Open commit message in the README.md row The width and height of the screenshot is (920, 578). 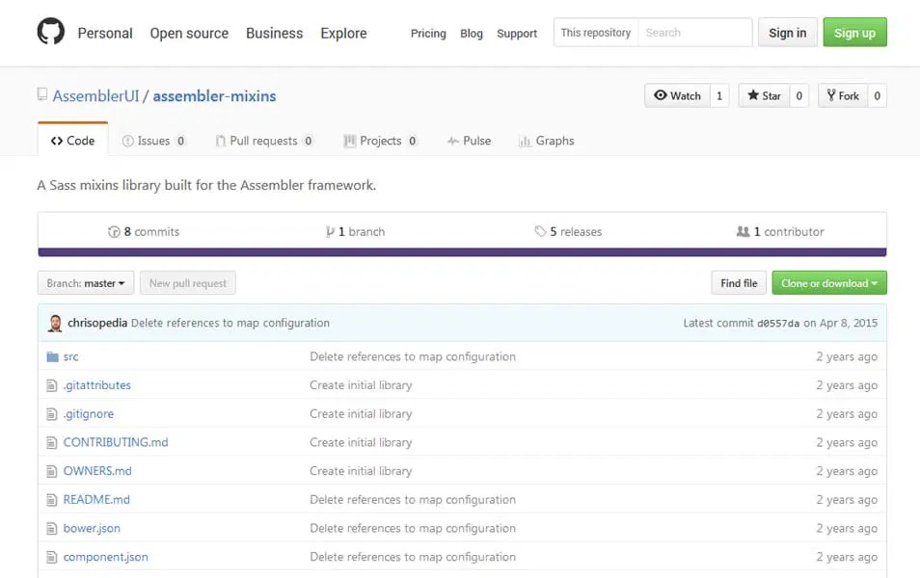(x=413, y=499)
